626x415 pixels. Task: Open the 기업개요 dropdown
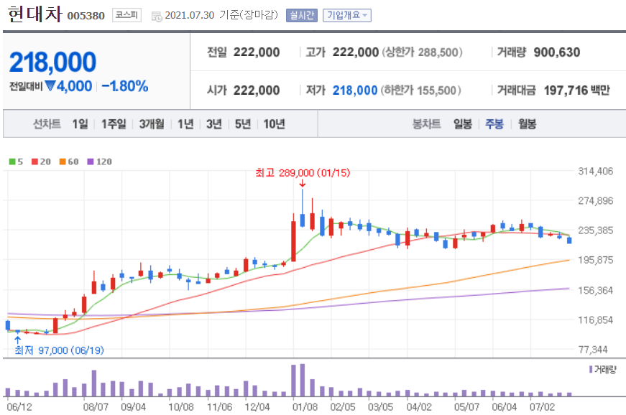click(347, 16)
